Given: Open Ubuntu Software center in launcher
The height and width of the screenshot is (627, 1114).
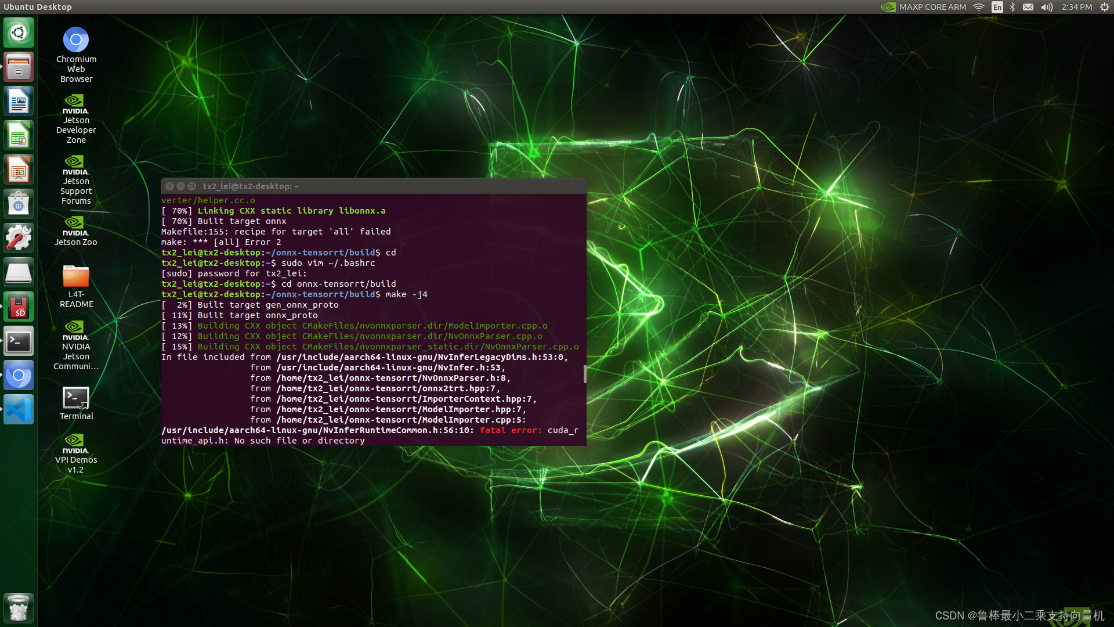Looking at the screenshot, I should click(x=19, y=204).
